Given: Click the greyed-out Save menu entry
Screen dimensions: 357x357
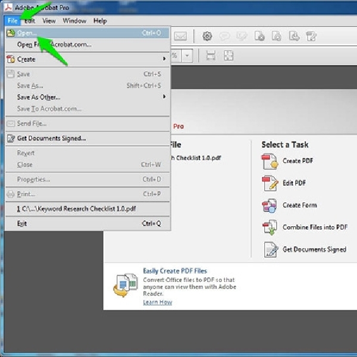Looking at the screenshot, I should click(87, 74).
